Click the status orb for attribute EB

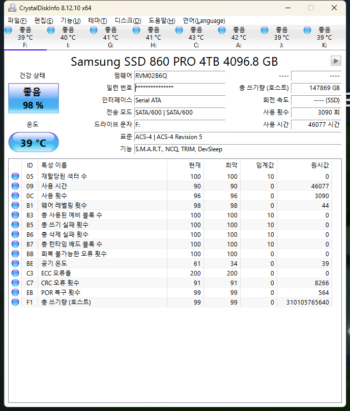click(15, 292)
